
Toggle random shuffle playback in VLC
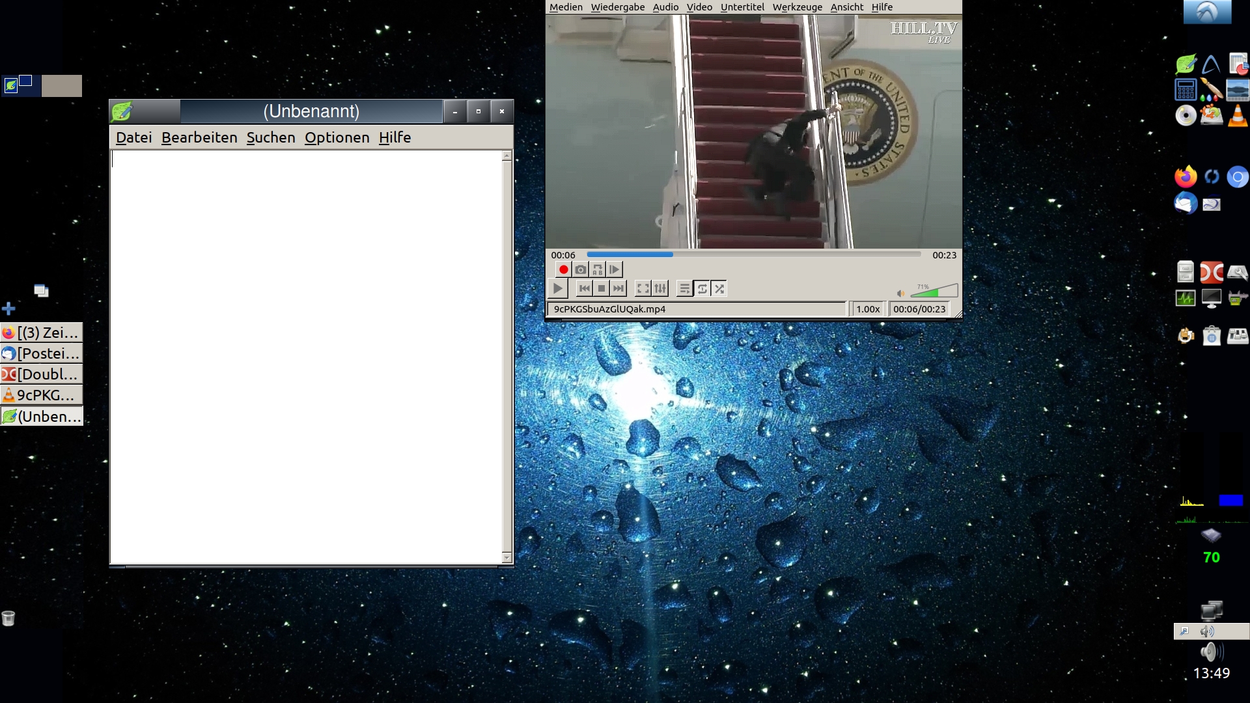pyautogui.click(x=719, y=288)
